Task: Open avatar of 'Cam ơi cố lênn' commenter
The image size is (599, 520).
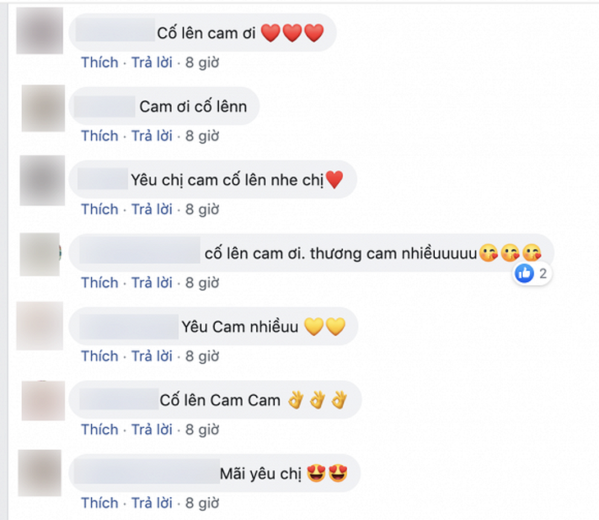Action: coord(43,108)
